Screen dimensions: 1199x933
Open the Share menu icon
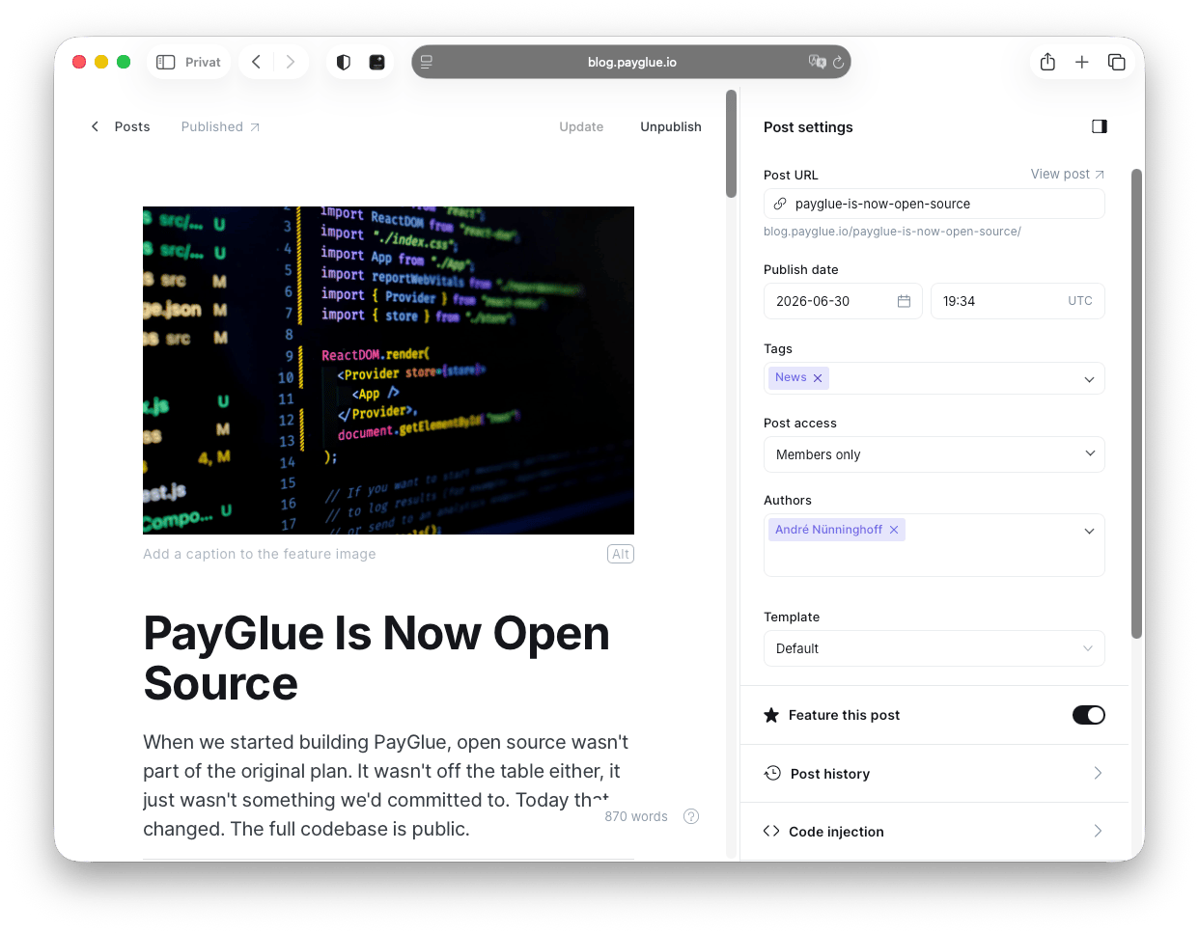coord(1047,62)
